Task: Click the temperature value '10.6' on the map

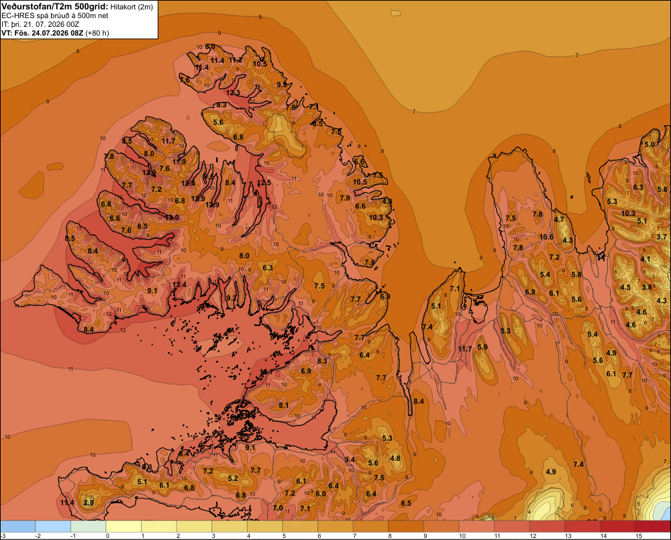Action: (x=546, y=237)
